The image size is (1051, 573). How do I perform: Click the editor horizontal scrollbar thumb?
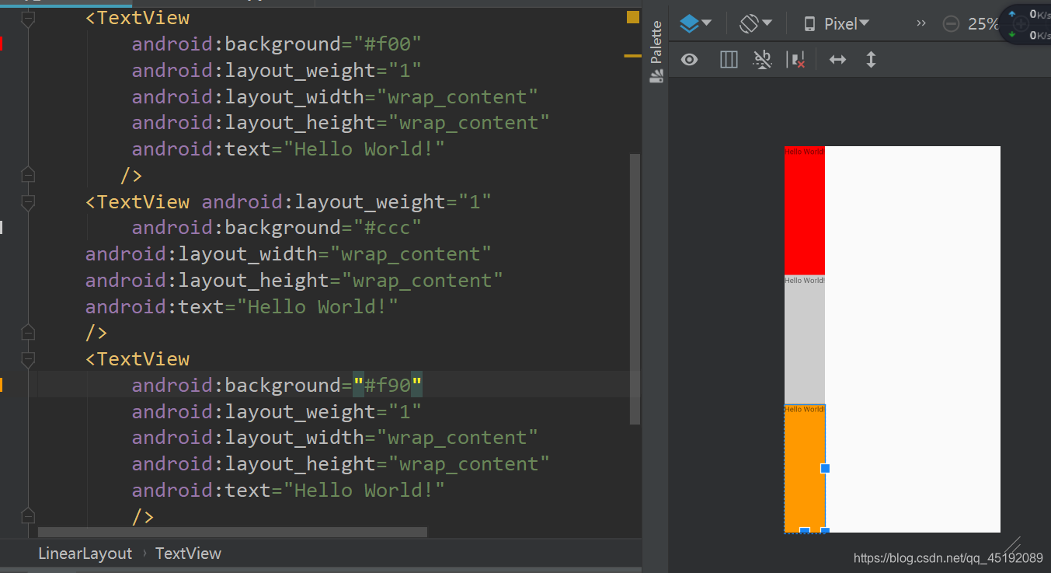(232, 533)
